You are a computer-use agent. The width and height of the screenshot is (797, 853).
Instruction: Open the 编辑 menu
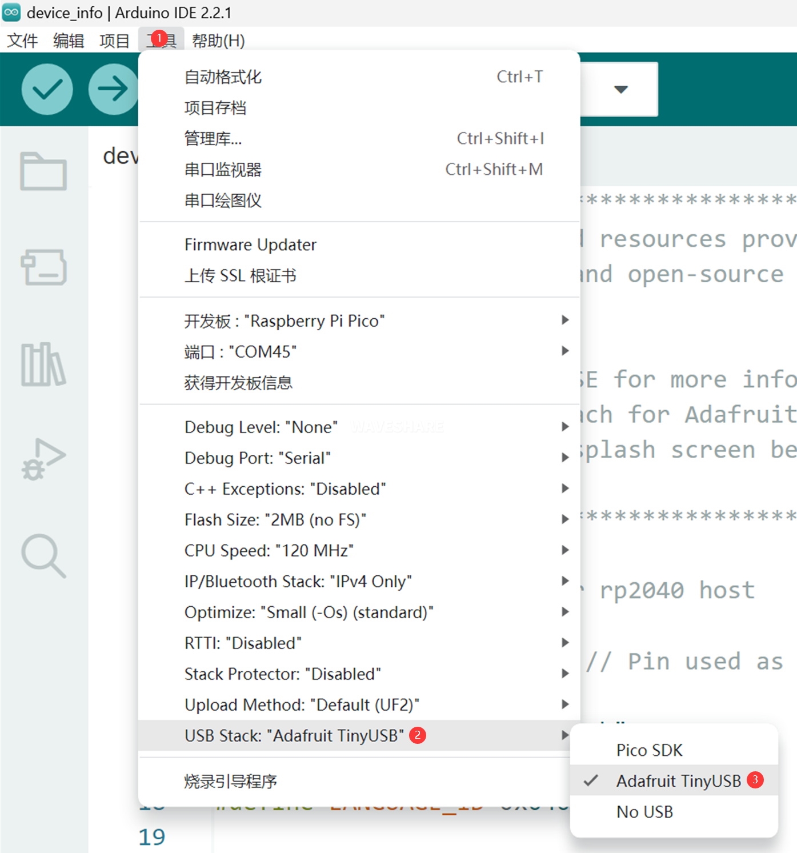pos(69,41)
